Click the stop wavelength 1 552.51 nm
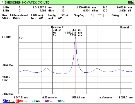The image size is (135, 104). click(126, 98)
